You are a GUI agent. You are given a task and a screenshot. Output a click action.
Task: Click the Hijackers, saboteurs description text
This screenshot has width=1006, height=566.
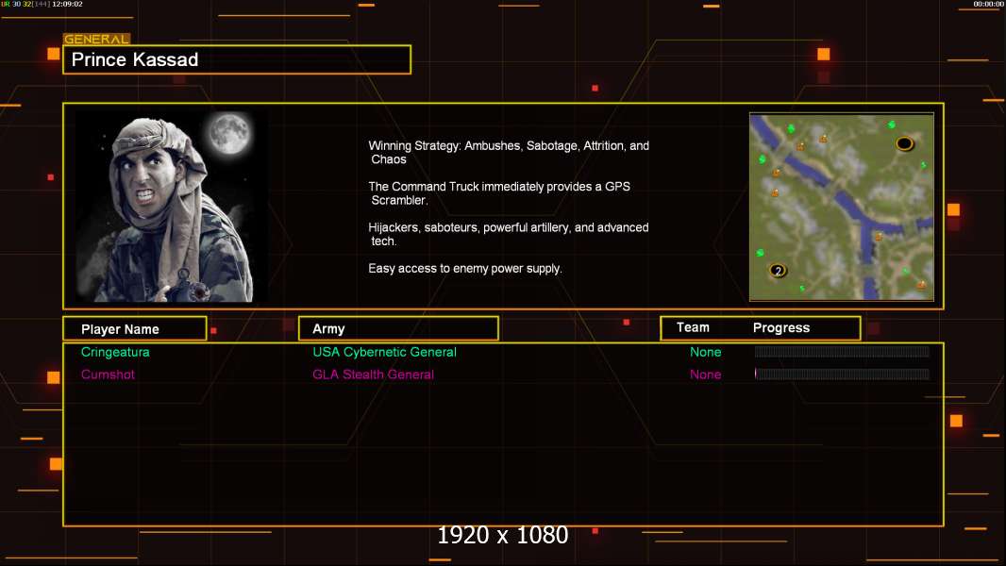tap(508, 234)
